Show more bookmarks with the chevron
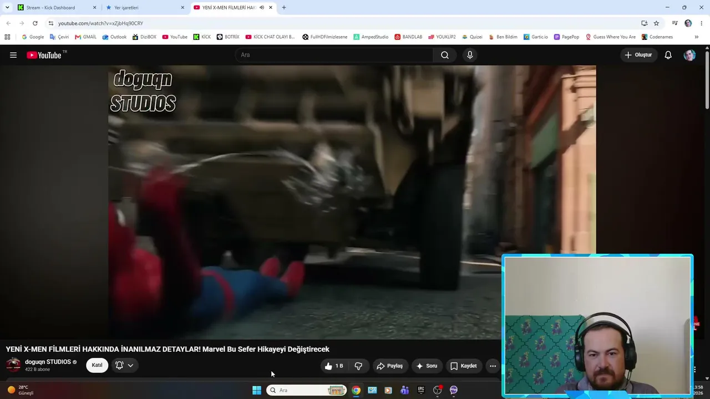 (x=697, y=37)
